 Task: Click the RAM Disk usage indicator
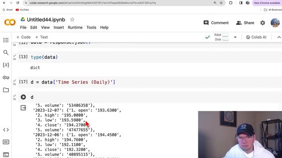(x=221, y=37)
